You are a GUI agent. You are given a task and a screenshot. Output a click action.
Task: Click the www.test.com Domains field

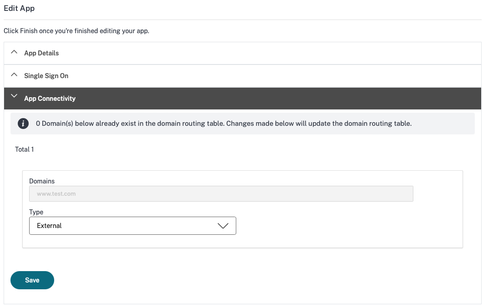[221, 193]
